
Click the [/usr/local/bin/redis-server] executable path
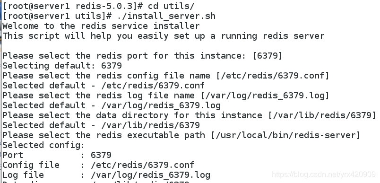tap(286, 135)
